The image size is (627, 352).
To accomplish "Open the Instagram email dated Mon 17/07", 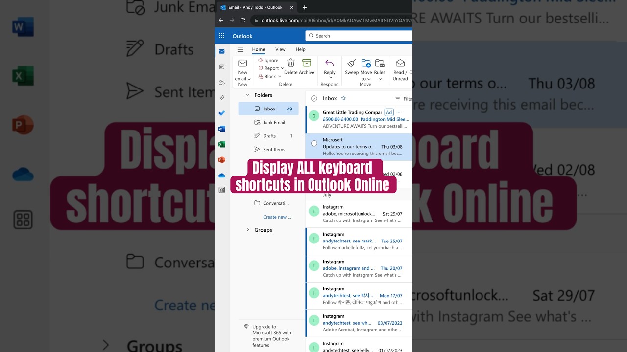I will pyautogui.click(x=359, y=296).
